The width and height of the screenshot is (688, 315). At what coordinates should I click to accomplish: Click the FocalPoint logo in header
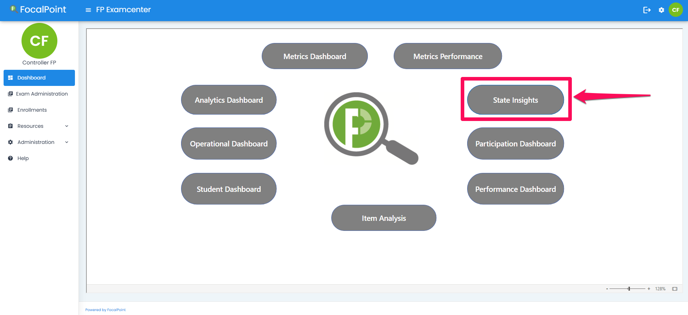click(38, 9)
